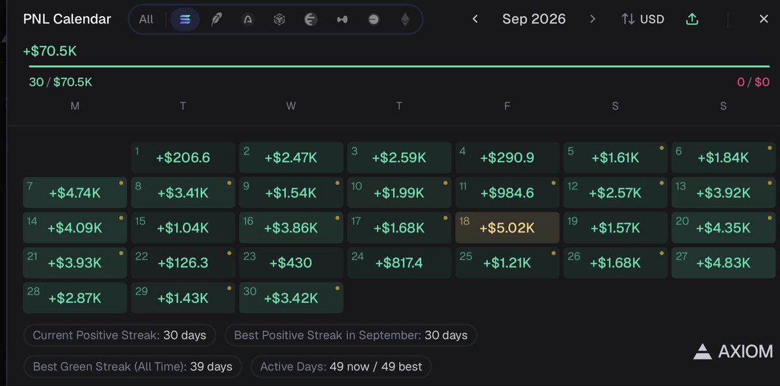Image resolution: width=780 pixels, height=386 pixels.
Task: Close the PNL Calendar panel
Action: 764,19
